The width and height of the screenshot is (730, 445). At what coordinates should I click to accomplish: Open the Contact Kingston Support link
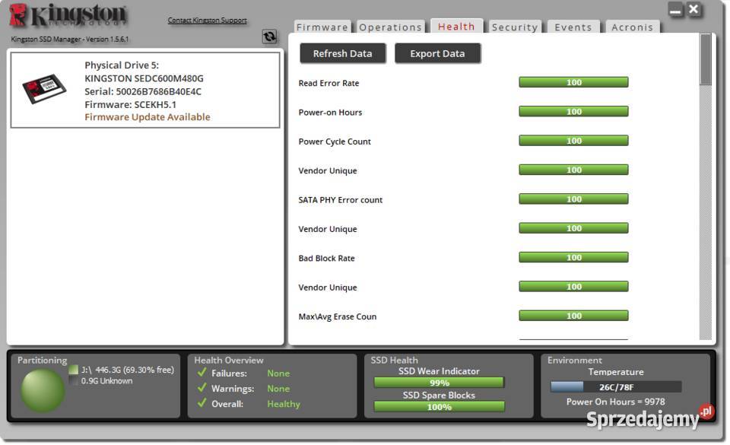click(207, 21)
